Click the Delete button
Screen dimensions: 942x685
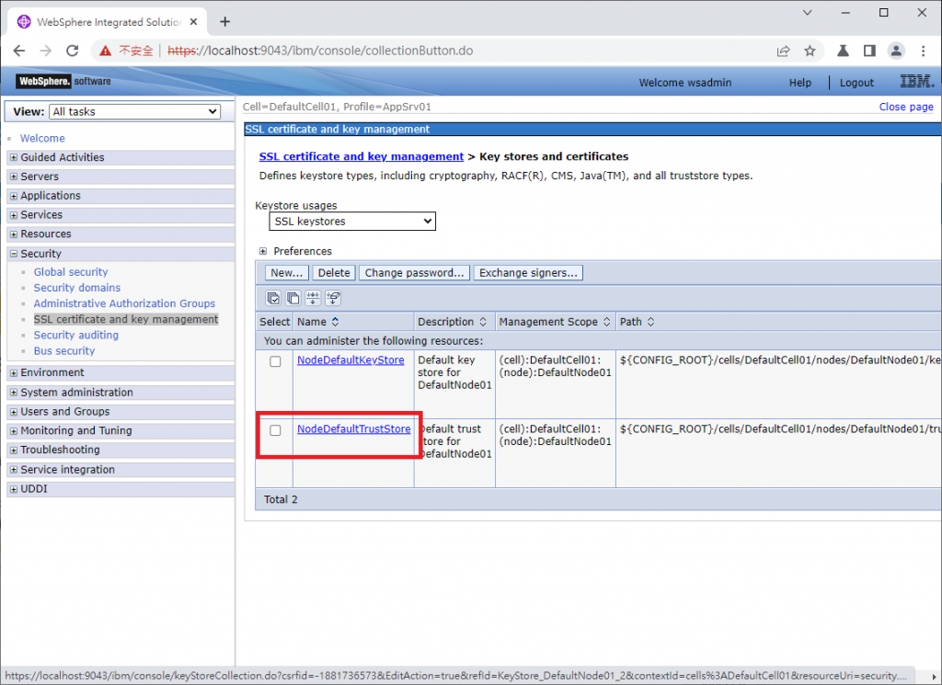334,272
